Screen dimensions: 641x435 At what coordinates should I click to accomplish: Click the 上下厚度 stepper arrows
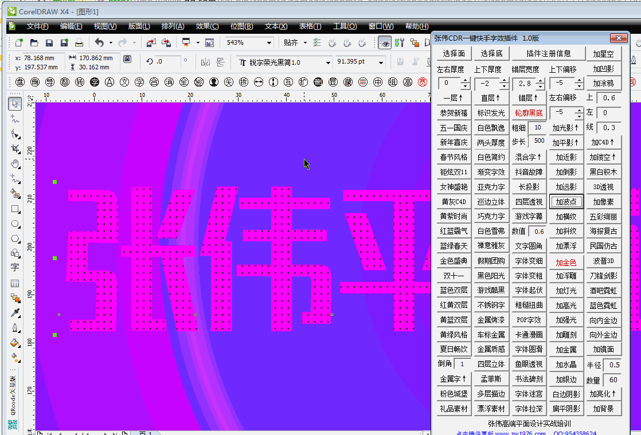(503, 84)
